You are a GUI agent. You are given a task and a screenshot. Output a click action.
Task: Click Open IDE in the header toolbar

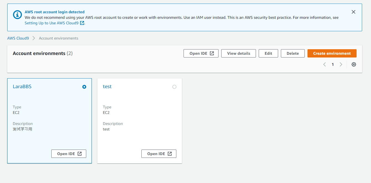[201, 53]
